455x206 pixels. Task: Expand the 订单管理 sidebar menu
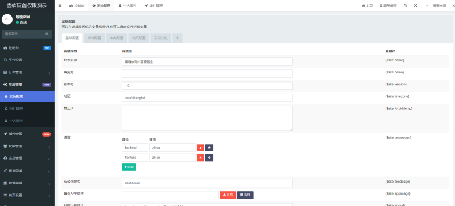27,72
